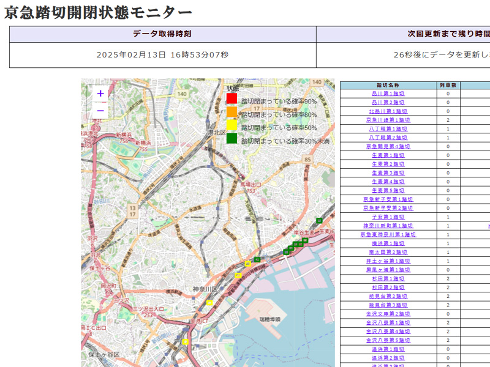This screenshot has width=490, height=367.
Task: Open the 神奈川新町第1踏切 link
Action: click(388, 226)
